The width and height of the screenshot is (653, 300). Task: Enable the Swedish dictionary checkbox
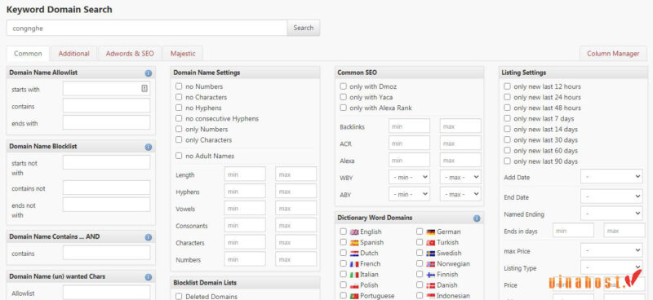click(420, 253)
